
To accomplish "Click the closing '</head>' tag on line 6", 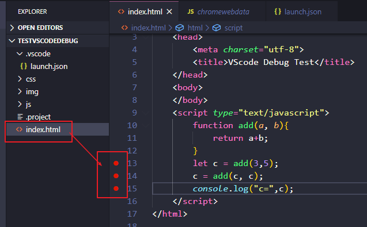I will coord(190,75).
